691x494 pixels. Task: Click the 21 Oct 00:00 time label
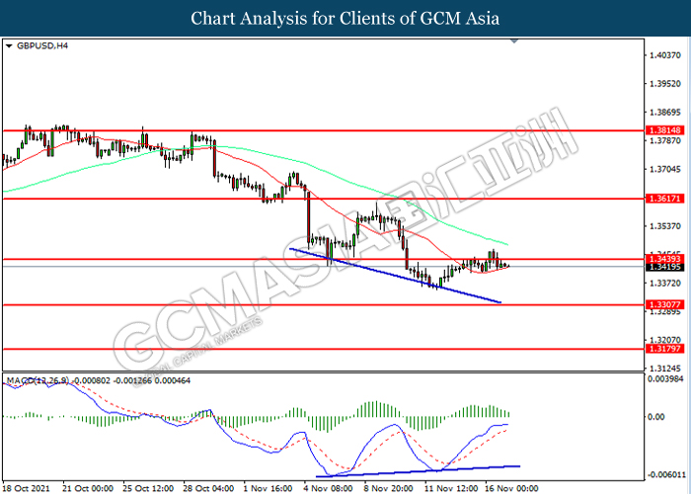pyautogui.click(x=88, y=488)
